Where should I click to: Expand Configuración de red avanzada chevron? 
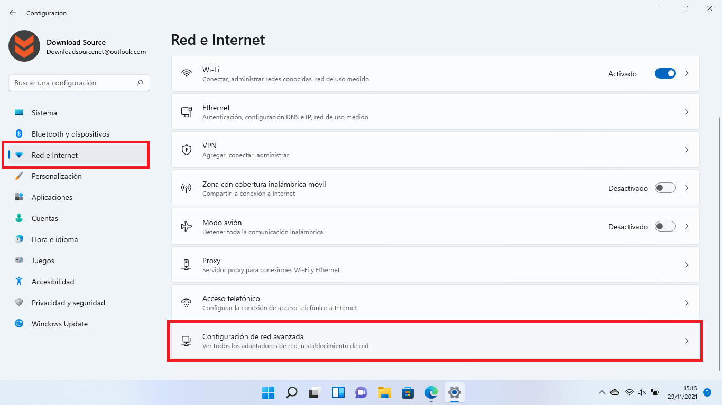[687, 341]
